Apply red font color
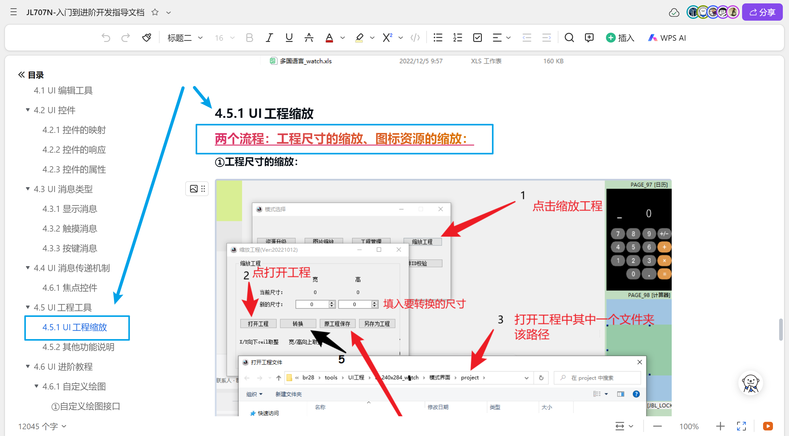The height and width of the screenshot is (436, 789). tap(329, 38)
